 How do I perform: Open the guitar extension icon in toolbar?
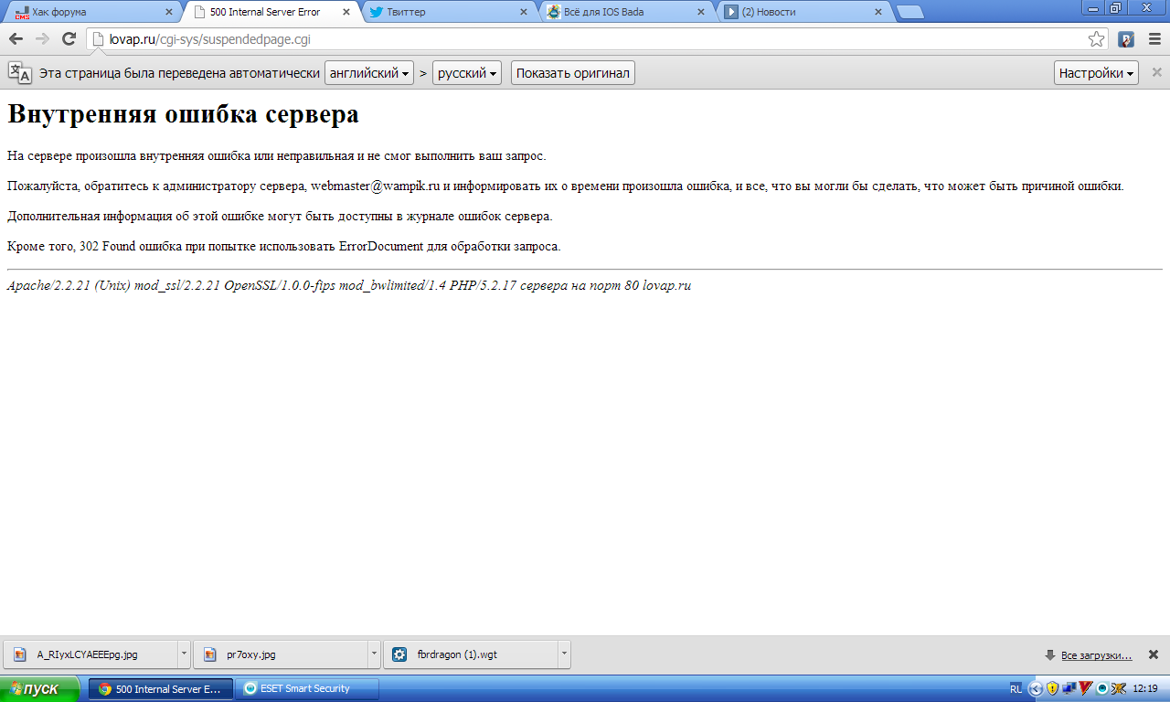click(x=1126, y=39)
